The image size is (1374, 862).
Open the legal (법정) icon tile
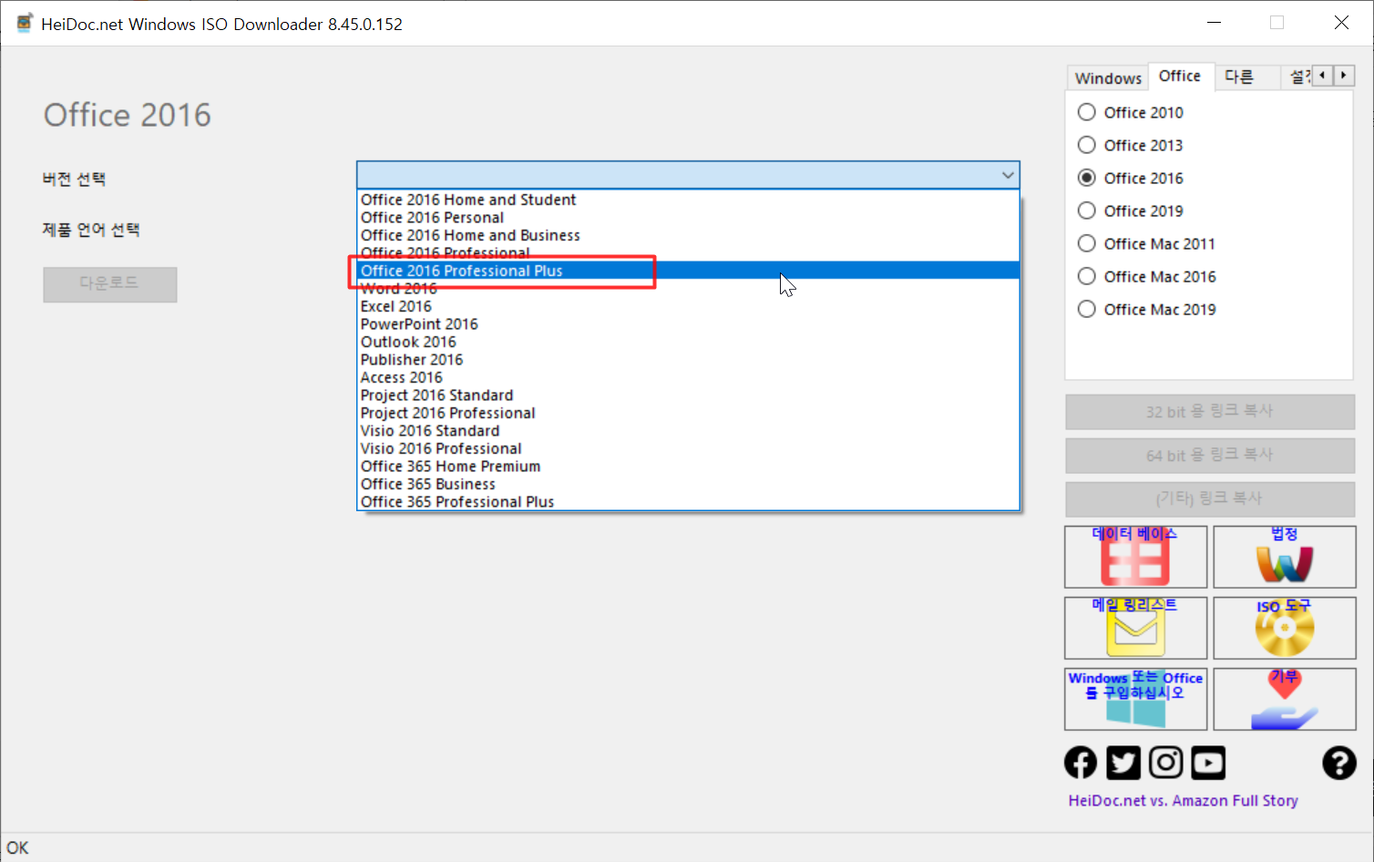coord(1285,557)
